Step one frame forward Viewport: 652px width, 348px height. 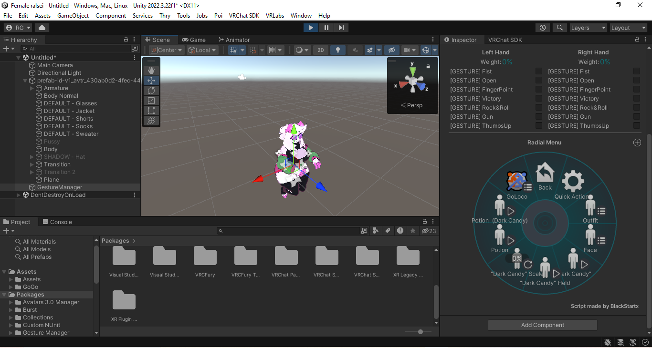(x=341, y=28)
